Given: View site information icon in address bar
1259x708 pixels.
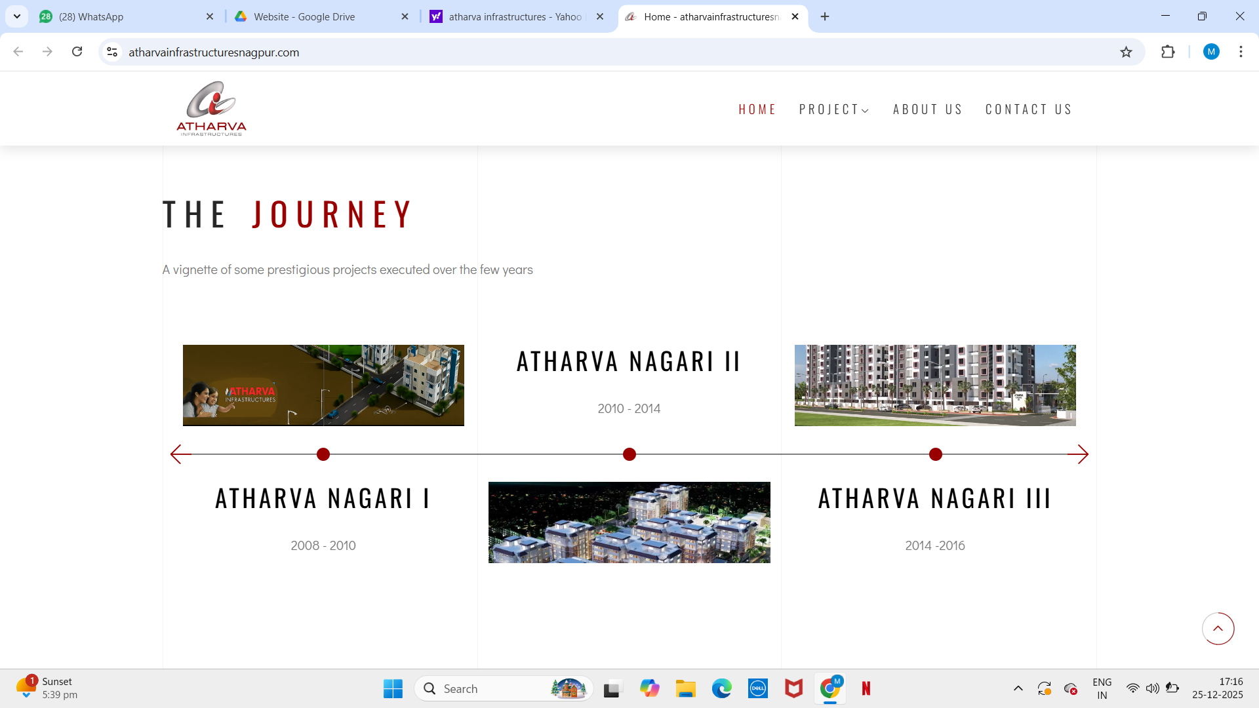Looking at the screenshot, I should coord(112,52).
